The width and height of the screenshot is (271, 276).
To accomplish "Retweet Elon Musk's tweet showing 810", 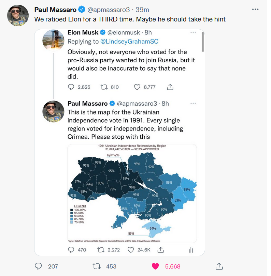I will click(104, 87).
